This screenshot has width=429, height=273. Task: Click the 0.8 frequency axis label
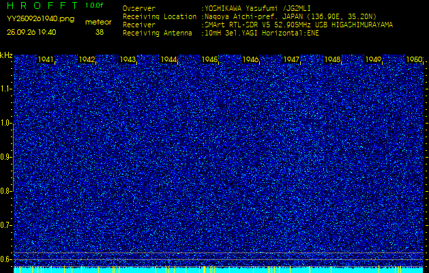[x=5, y=191]
